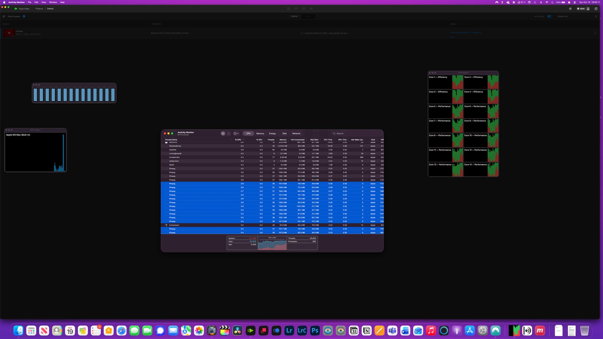
Task: Open the ellipsis action dropdown in toolbar
Action: click(236, 133)
